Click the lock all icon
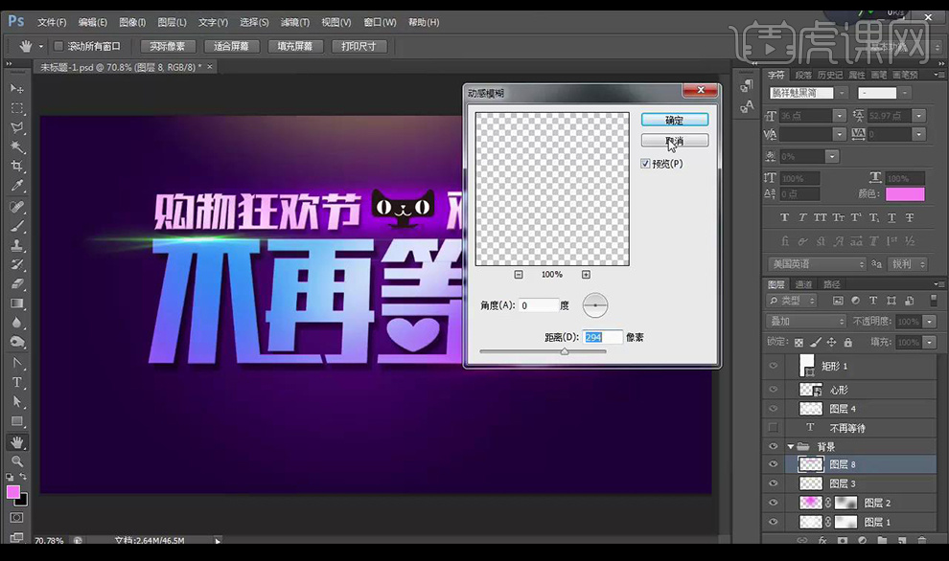Screen dimensions: 949x561 point(848,342)
